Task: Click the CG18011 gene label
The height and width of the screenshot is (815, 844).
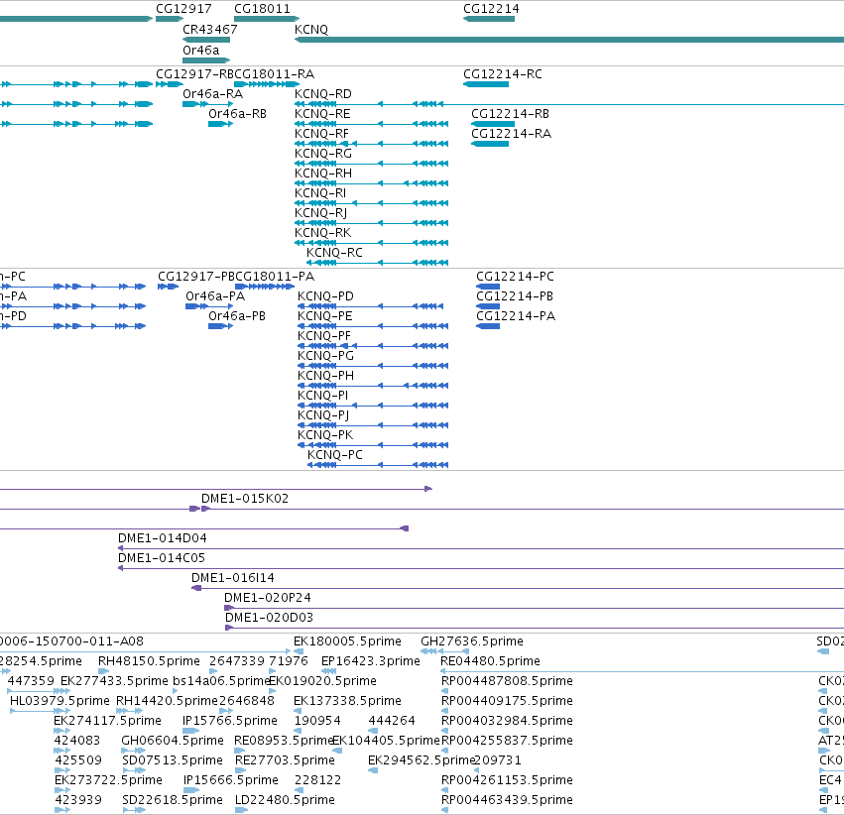Action: (262, 9)
